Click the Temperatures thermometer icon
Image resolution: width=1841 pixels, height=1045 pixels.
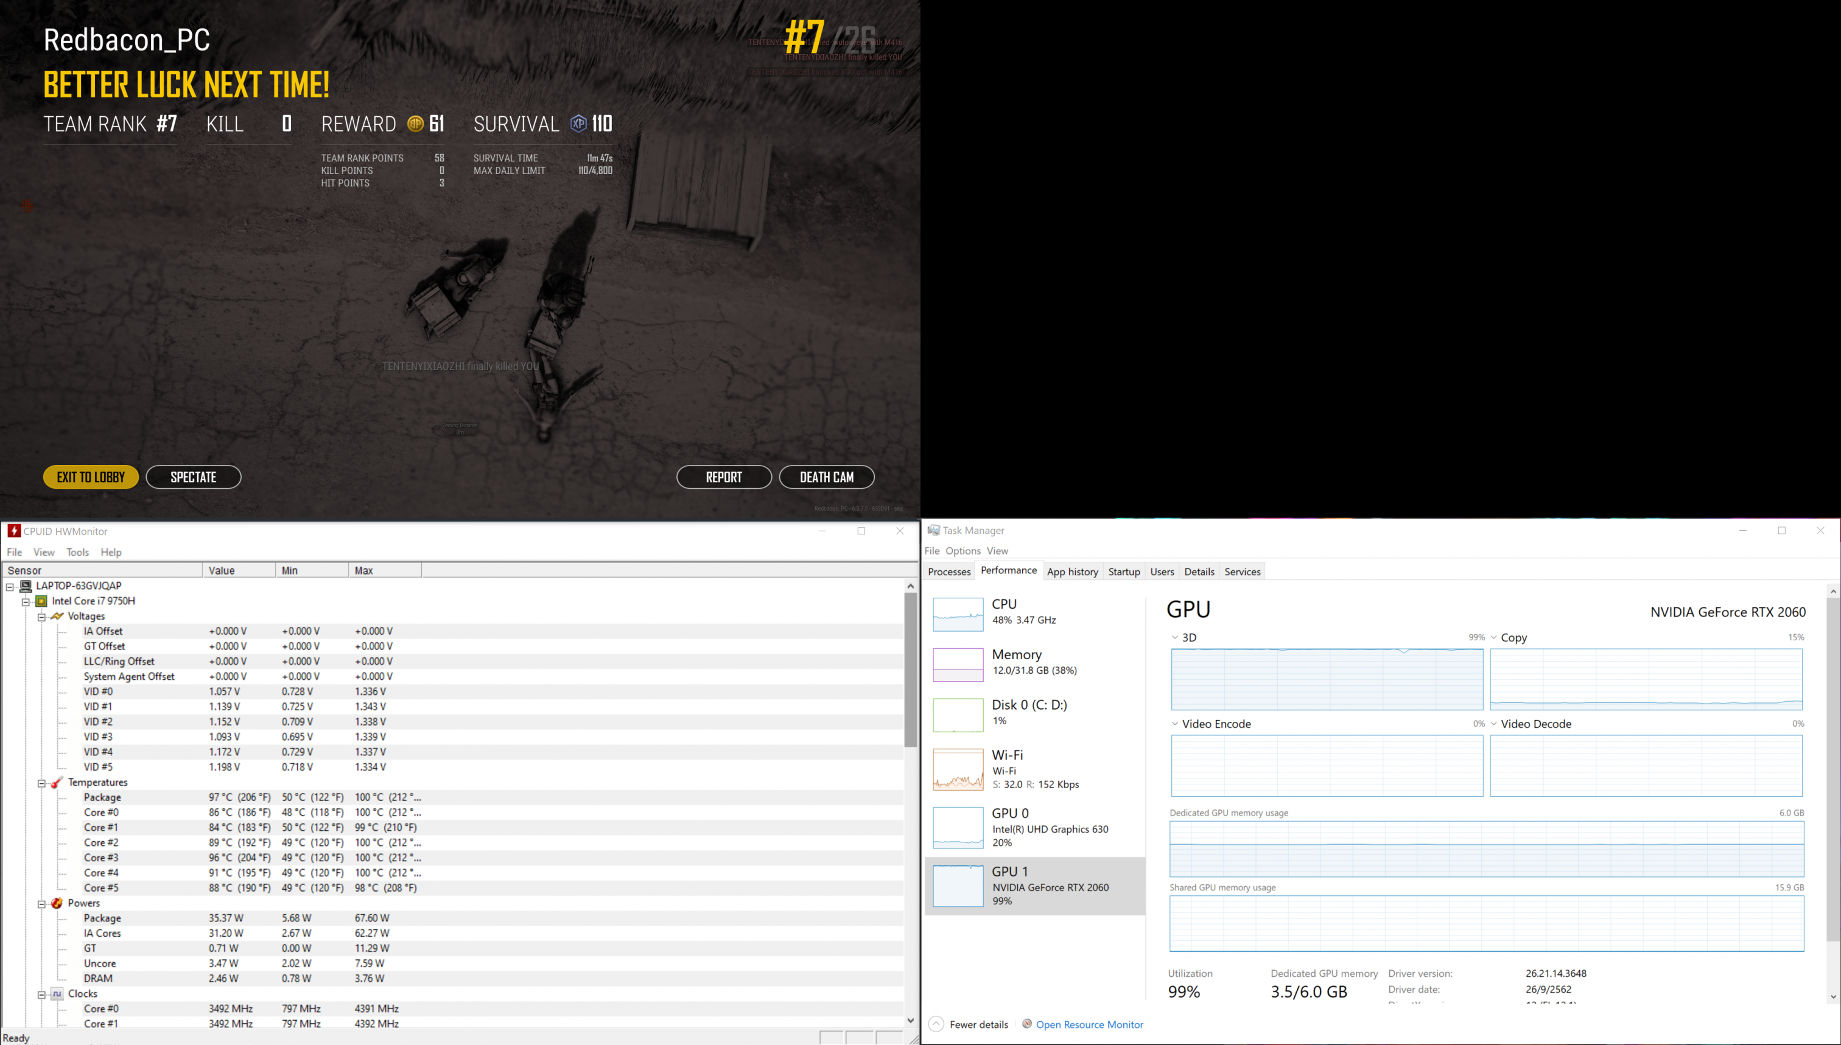pyautogui.click(x=57, y=782)
